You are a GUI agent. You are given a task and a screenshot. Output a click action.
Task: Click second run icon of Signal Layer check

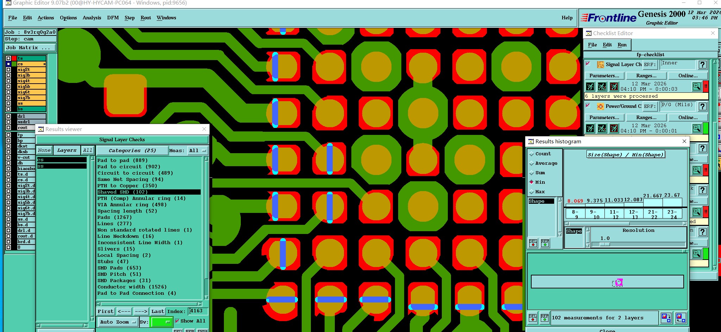click(x=602, y=86)
